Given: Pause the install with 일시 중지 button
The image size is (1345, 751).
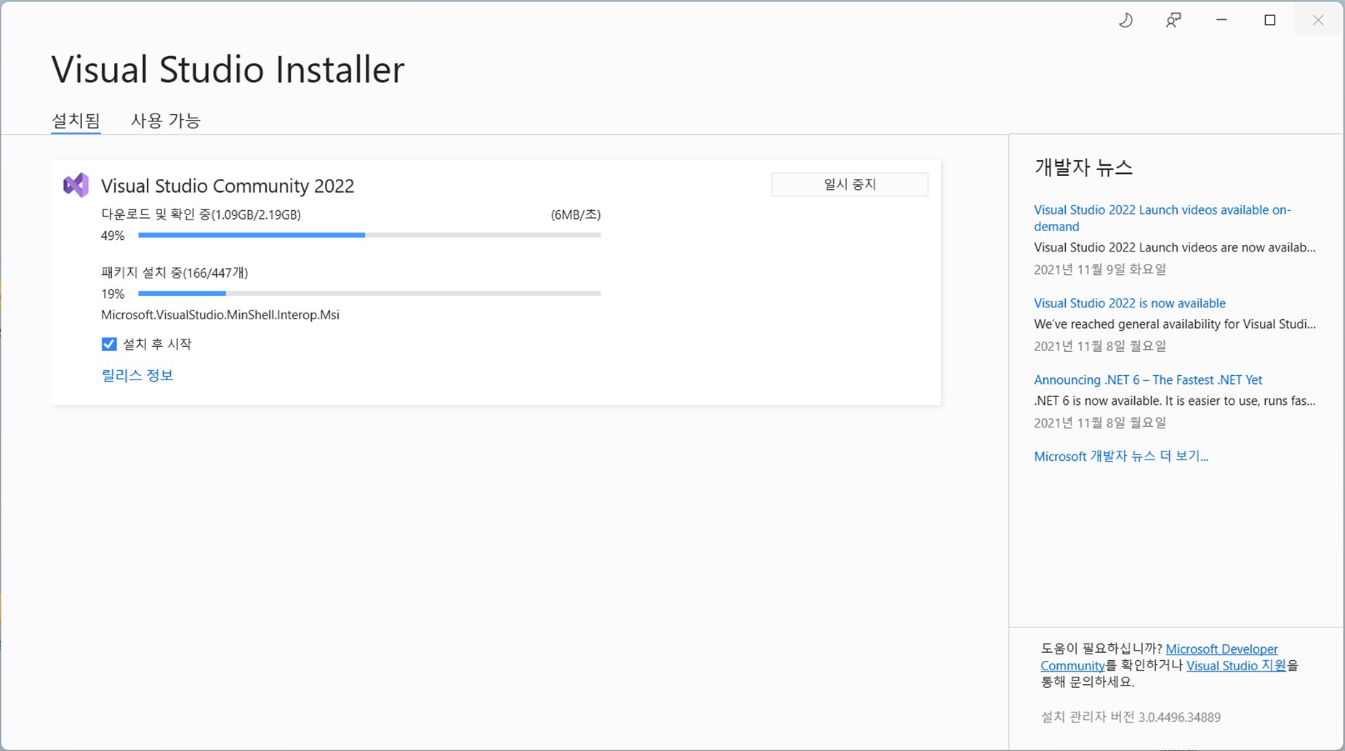Looking at the screenshot, I should (850, 185).
